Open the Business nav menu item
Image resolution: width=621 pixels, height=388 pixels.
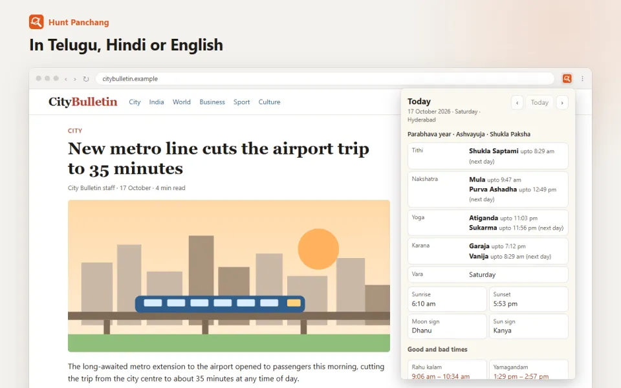pos(212,102)
